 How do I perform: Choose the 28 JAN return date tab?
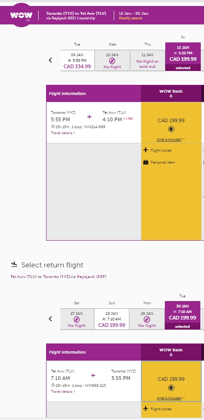point(111,319)
